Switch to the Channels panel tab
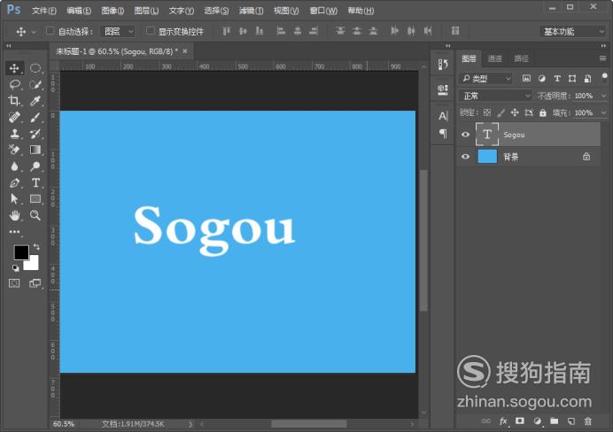Screen dimensions: 613x432 pos(494,58)
